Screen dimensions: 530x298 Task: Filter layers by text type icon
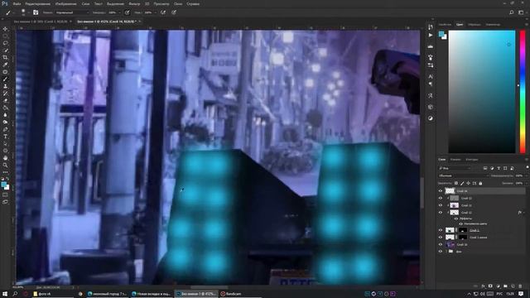click(499, 168)
